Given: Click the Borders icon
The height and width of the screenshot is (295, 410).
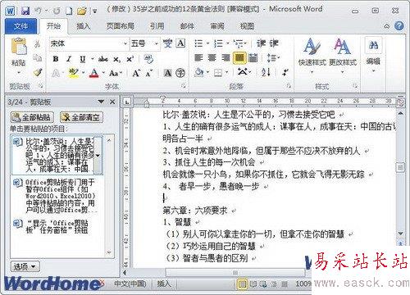Looking at the screenshot, I should (x=218, y=73).
